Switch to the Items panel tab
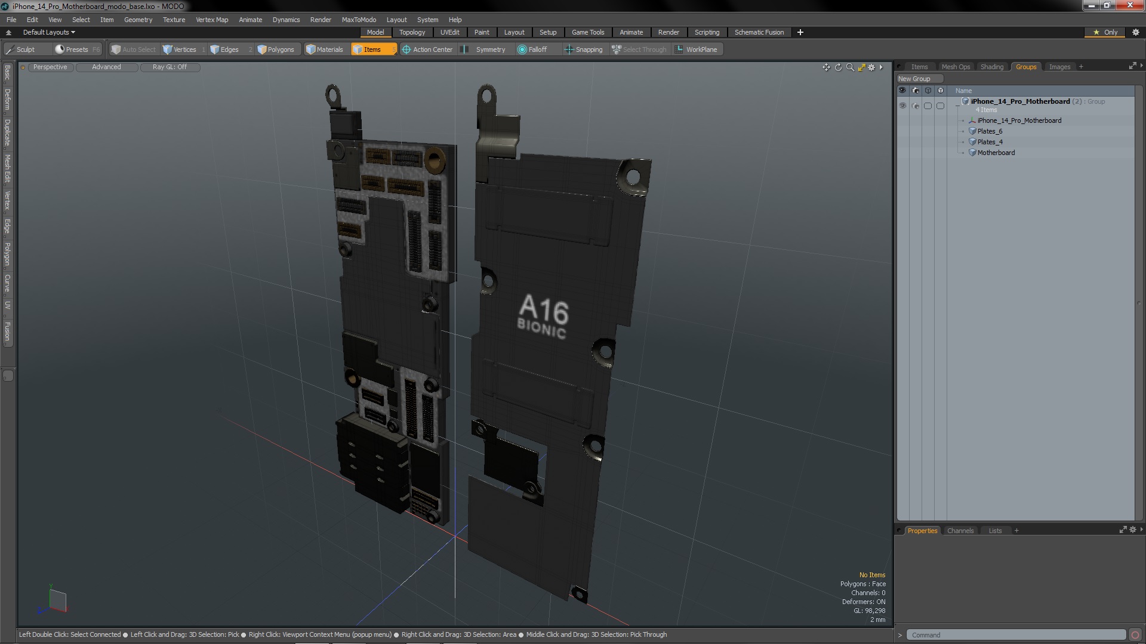Screen dimensions: 1146x644 coord(919,67)
